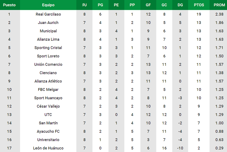This screenshot has width=227, height=152.
Task: Select León de Huánuco's -10 goal difference
Action: point(180,148)
